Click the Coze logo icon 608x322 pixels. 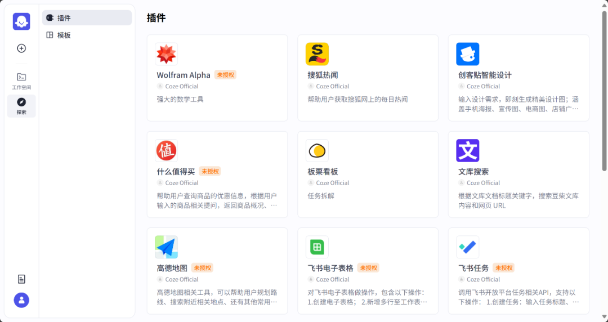[x=21, y=21]
